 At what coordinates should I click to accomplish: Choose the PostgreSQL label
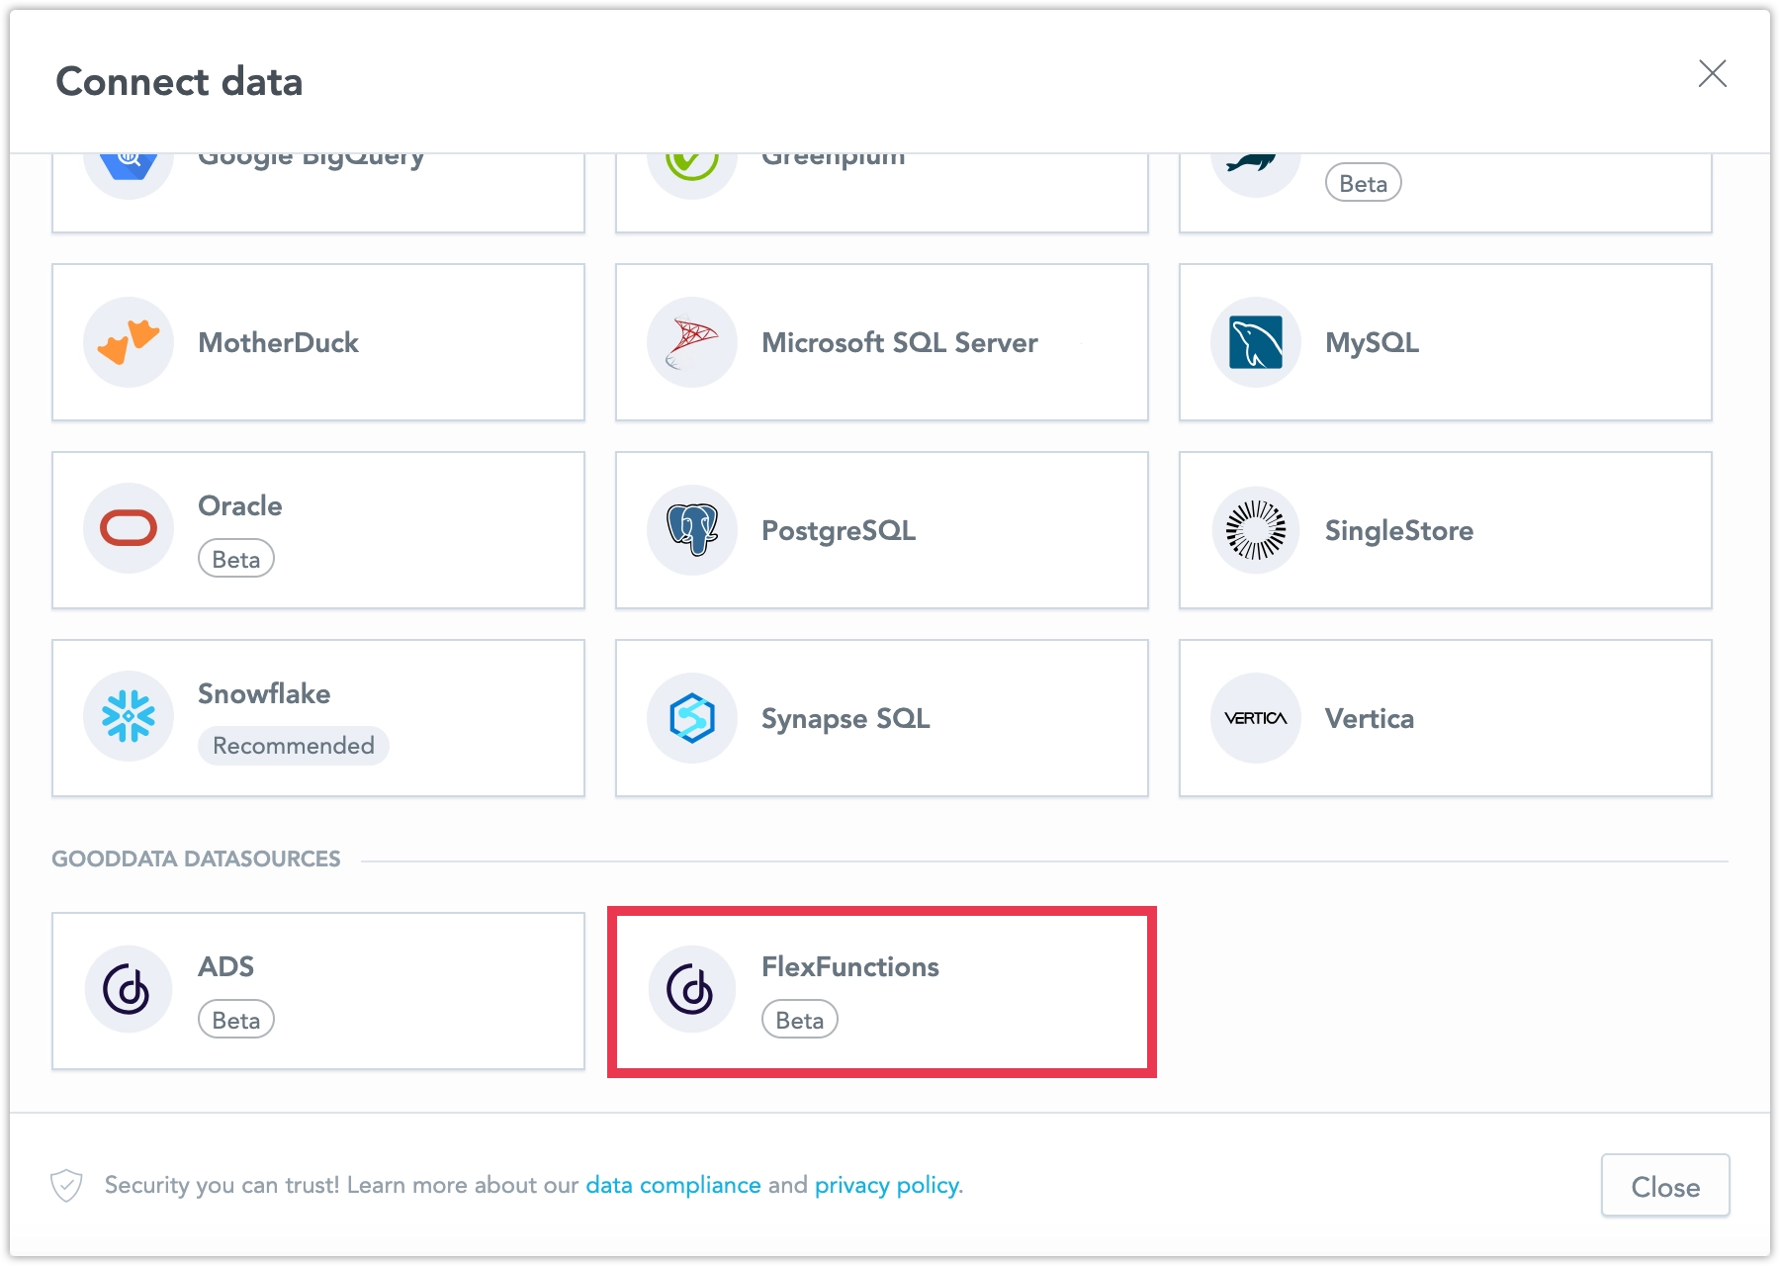[x=839, y=531]
